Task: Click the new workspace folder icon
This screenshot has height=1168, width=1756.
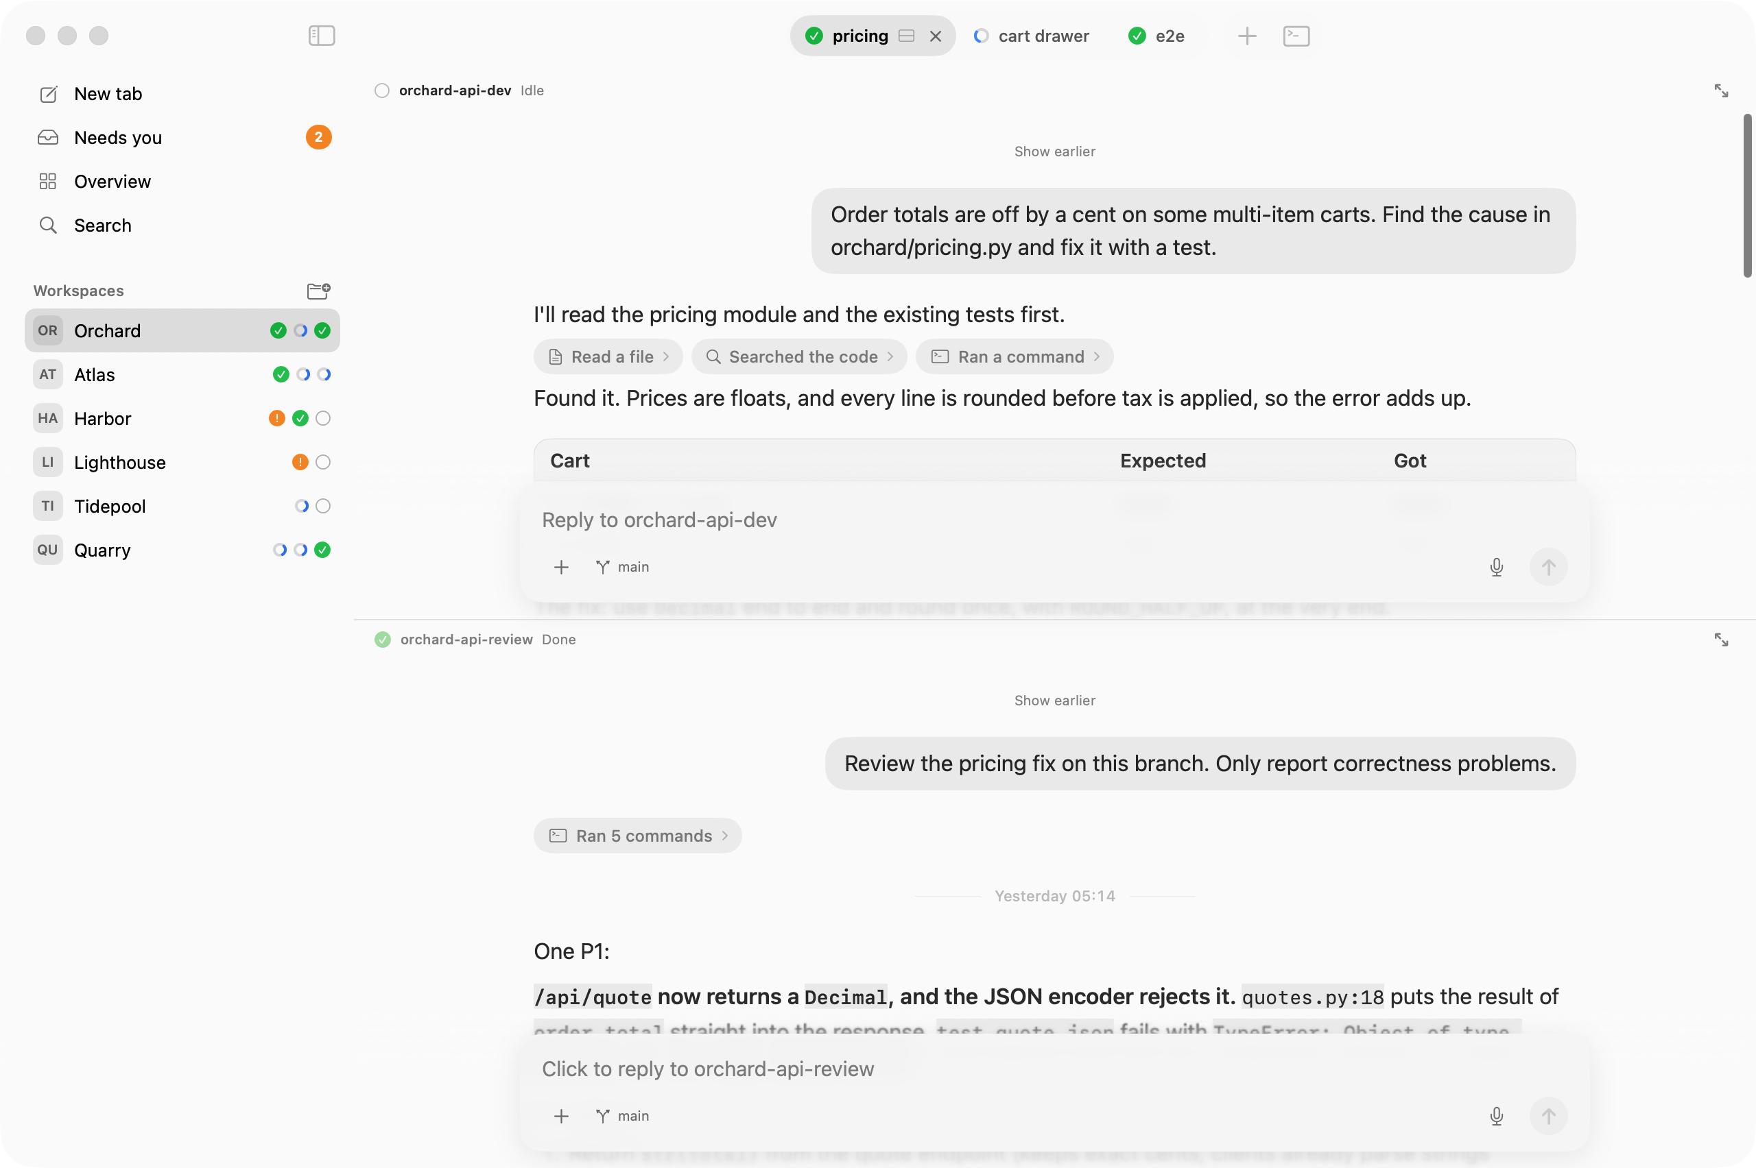Action: point(318,291)
